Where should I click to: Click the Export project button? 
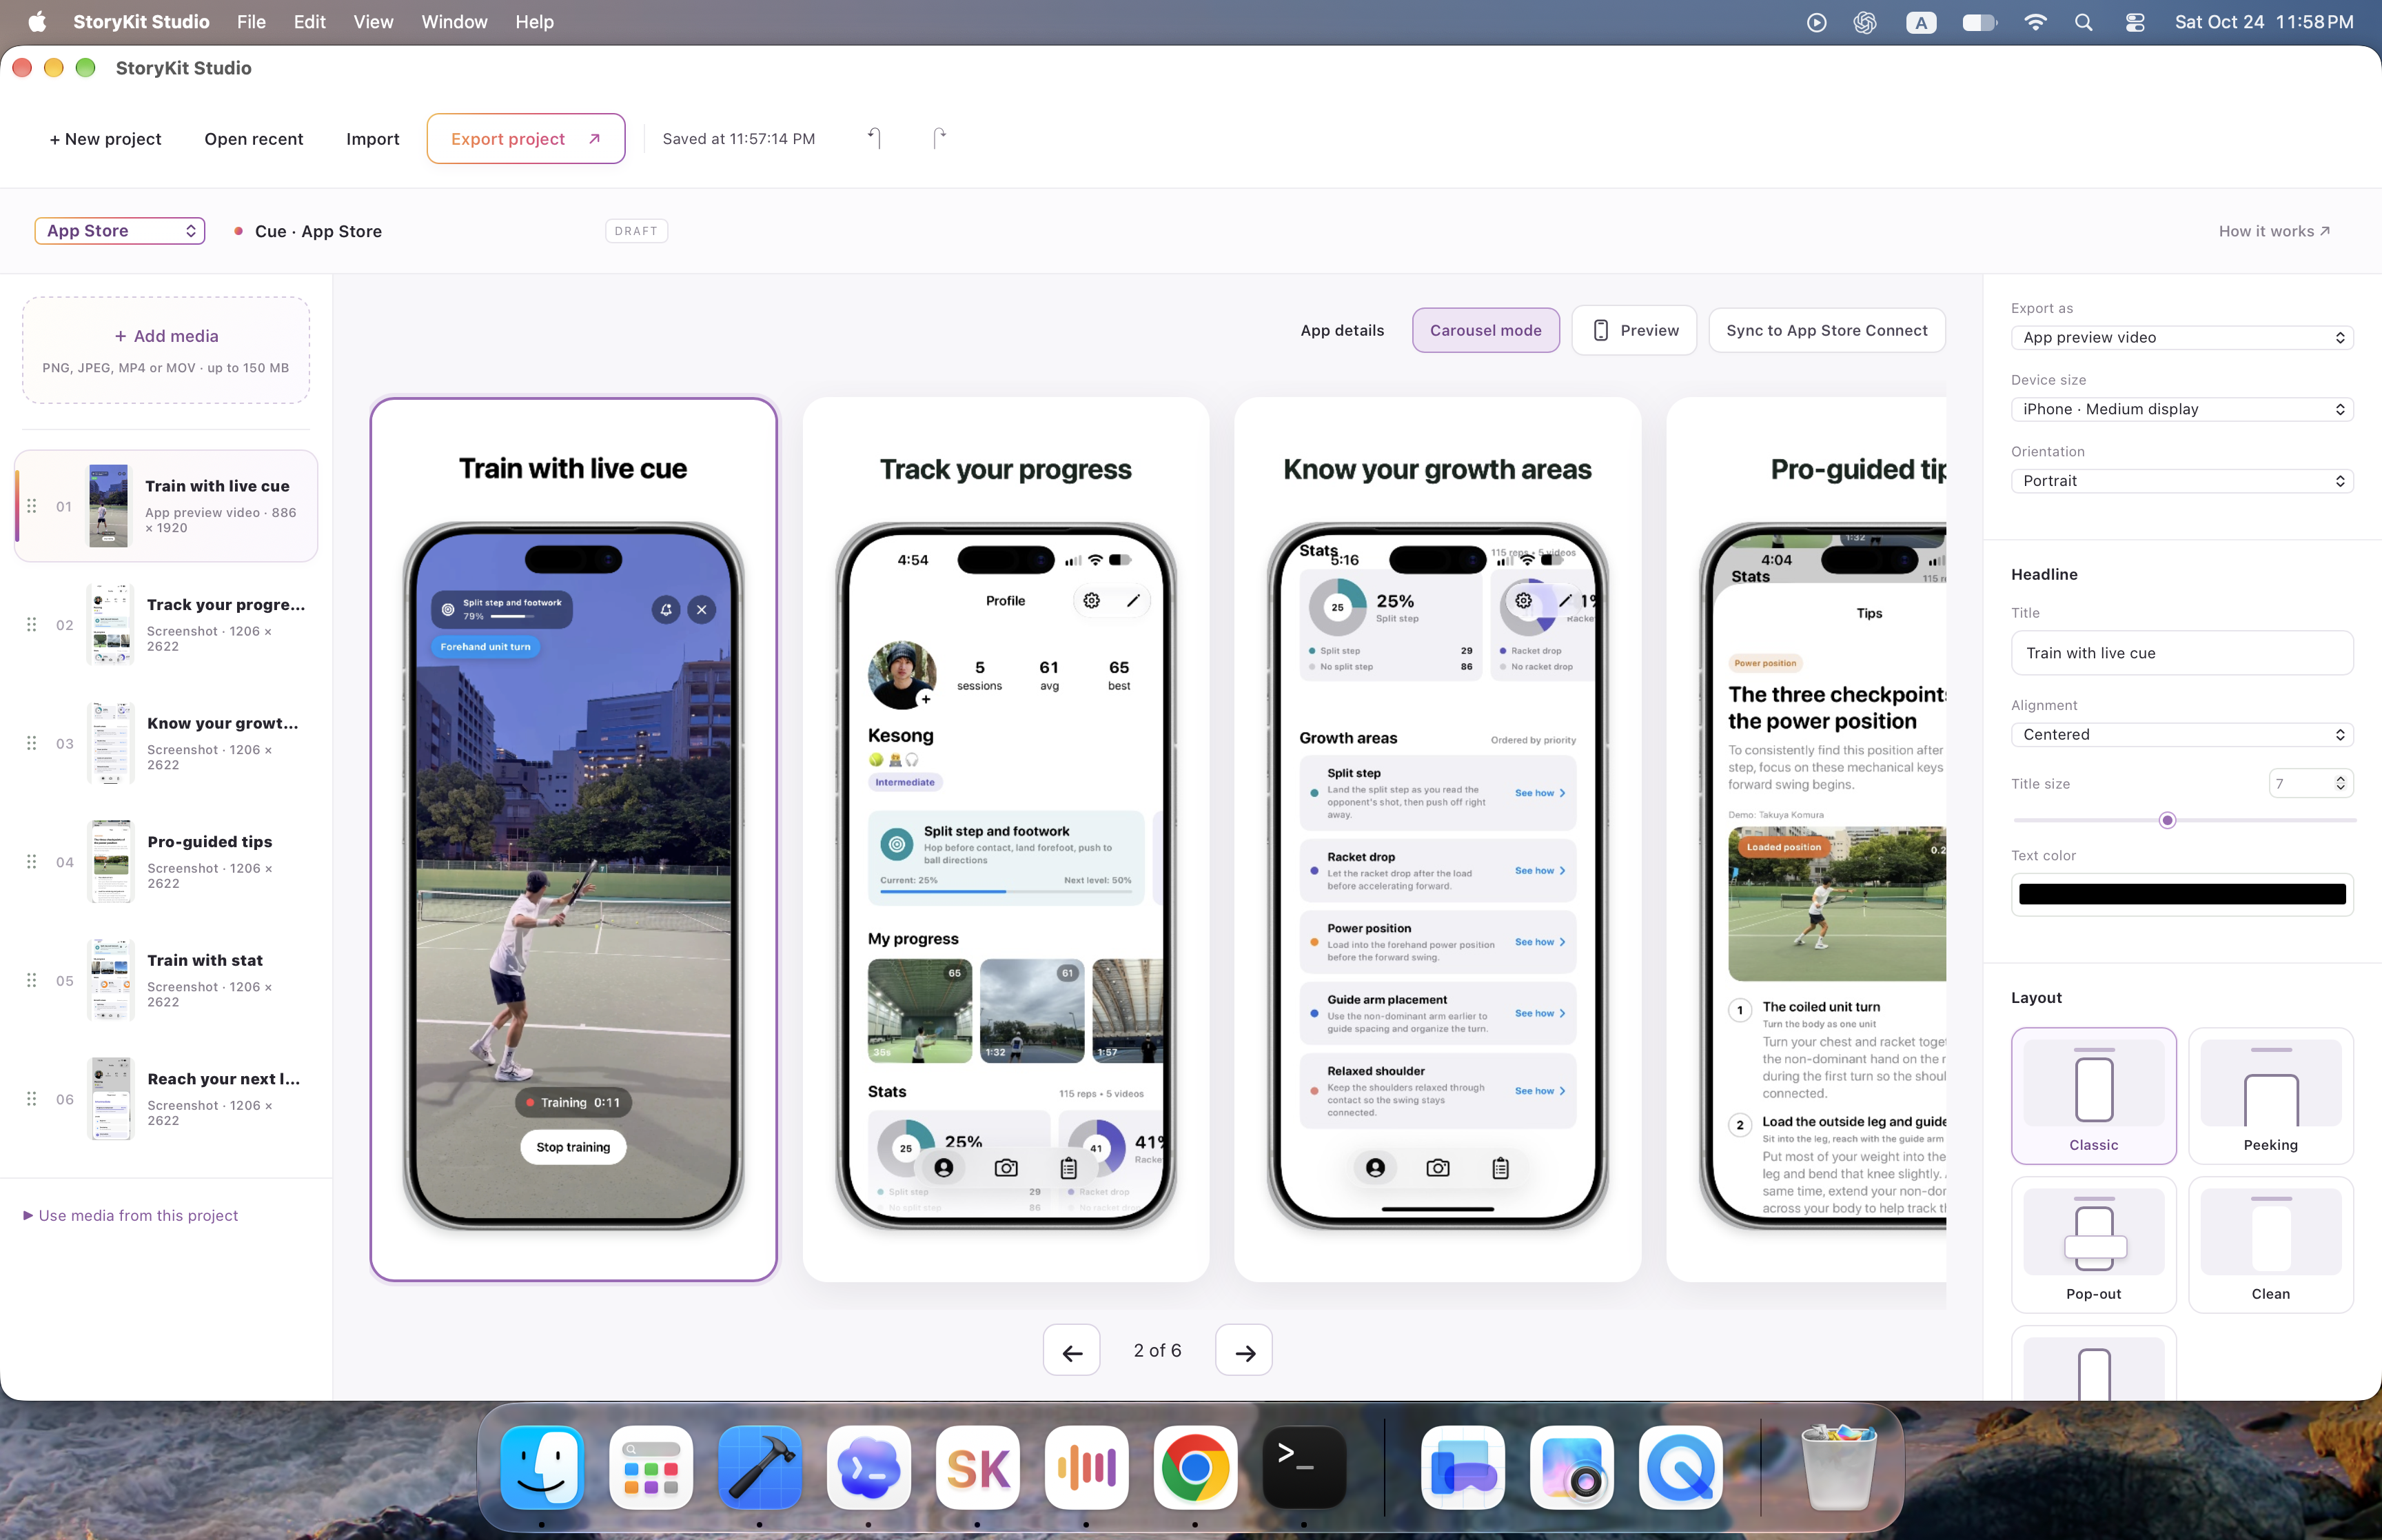pyautogui.click(x=526, y=139)
